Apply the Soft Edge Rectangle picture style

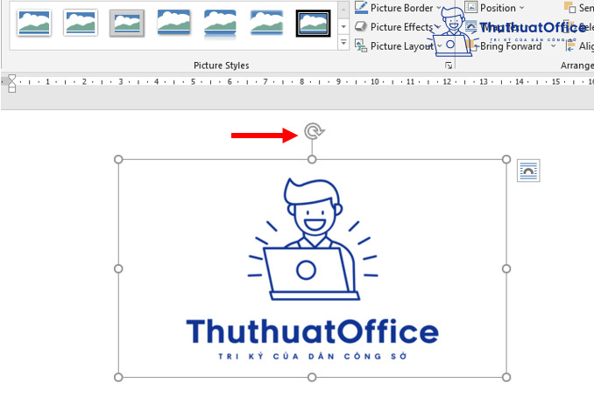pos(266,23)
